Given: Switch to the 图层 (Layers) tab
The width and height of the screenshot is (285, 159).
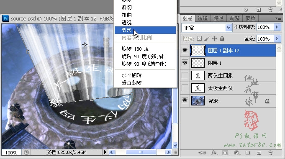Looking at the screenshot, I should (187, 18).
